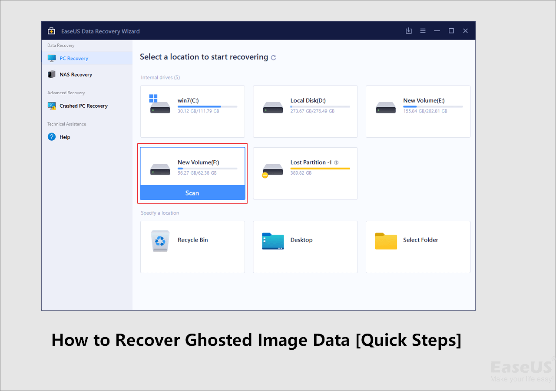The image size is (556, 391).
Task: Choose the Recycle Bin location label
Action: tap(193, 240)
